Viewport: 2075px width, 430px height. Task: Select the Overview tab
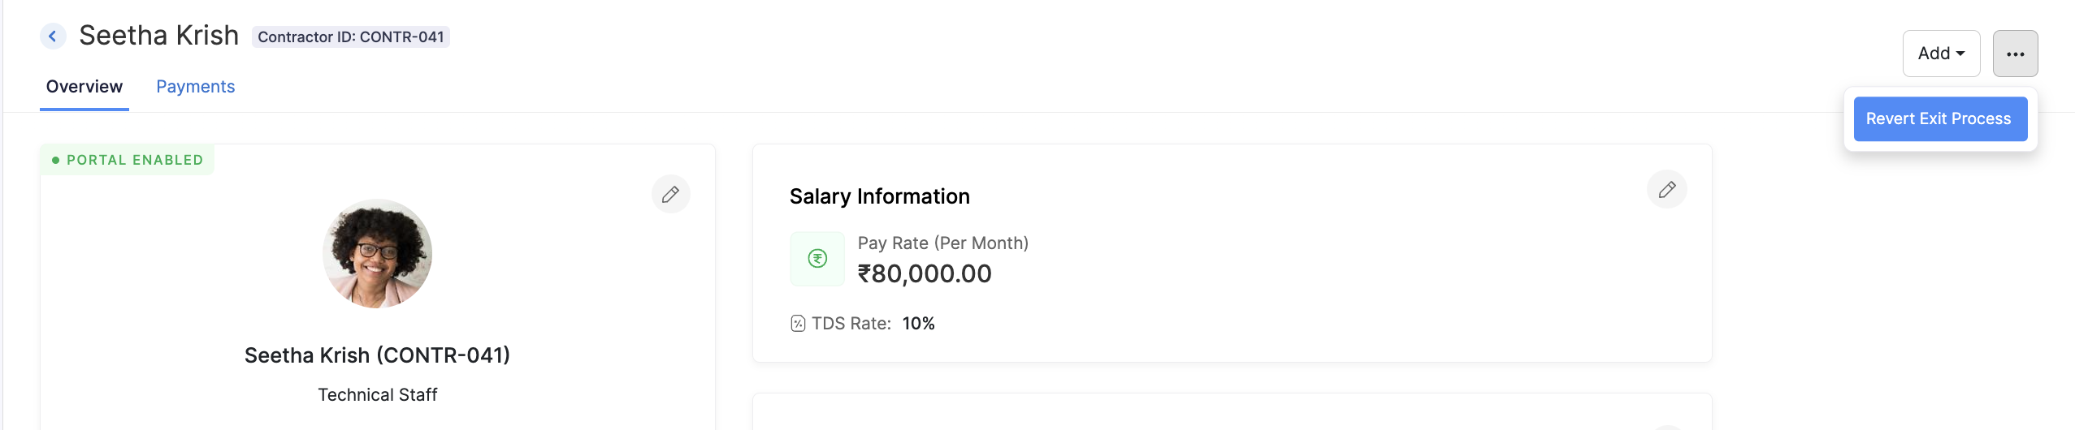(x=84, y=87)
